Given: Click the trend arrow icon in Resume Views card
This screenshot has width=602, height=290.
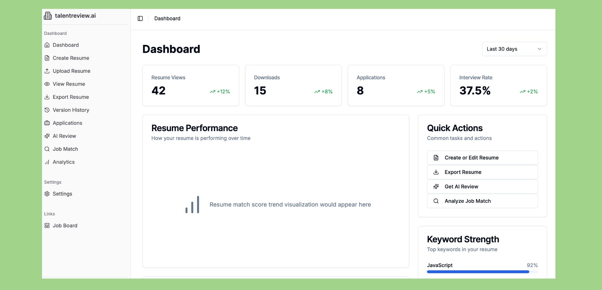Looking at the screenshot, I should tap(213, 92).
